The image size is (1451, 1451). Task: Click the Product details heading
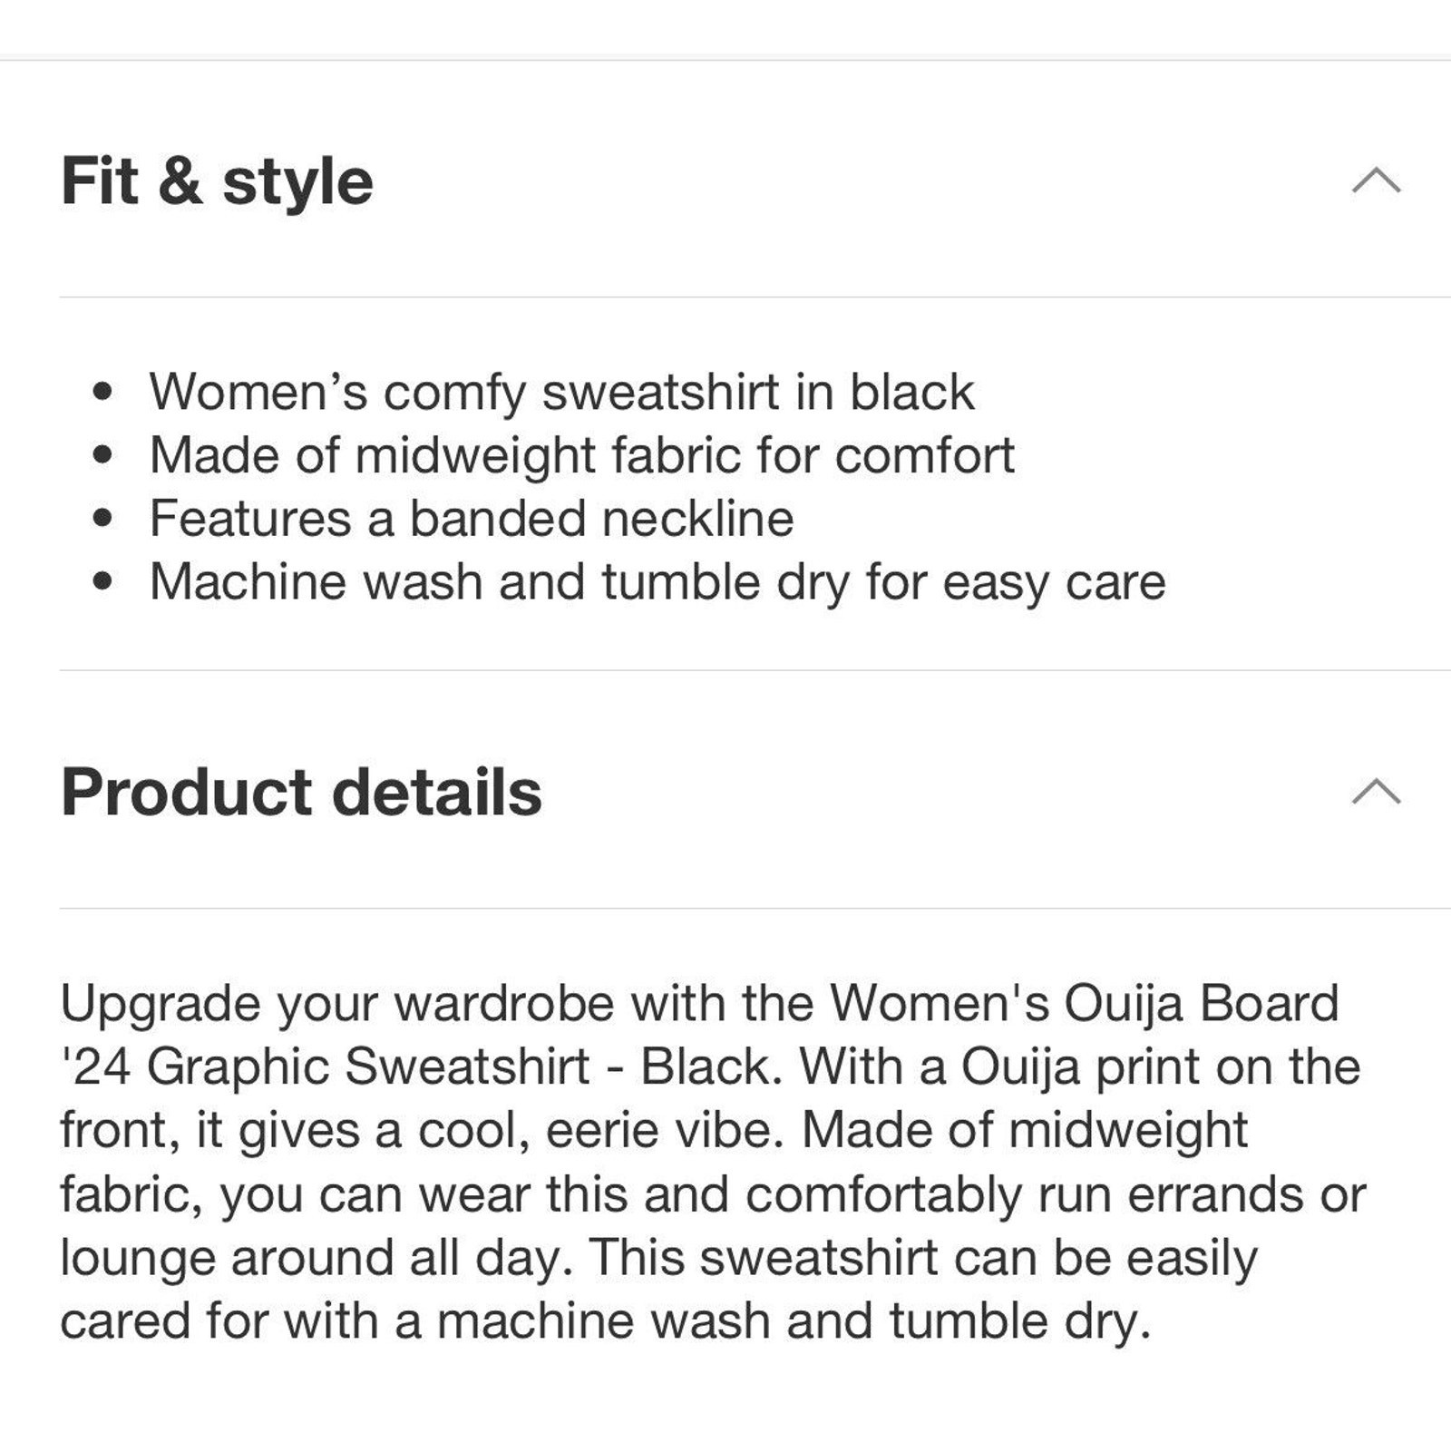click(301, 792)
